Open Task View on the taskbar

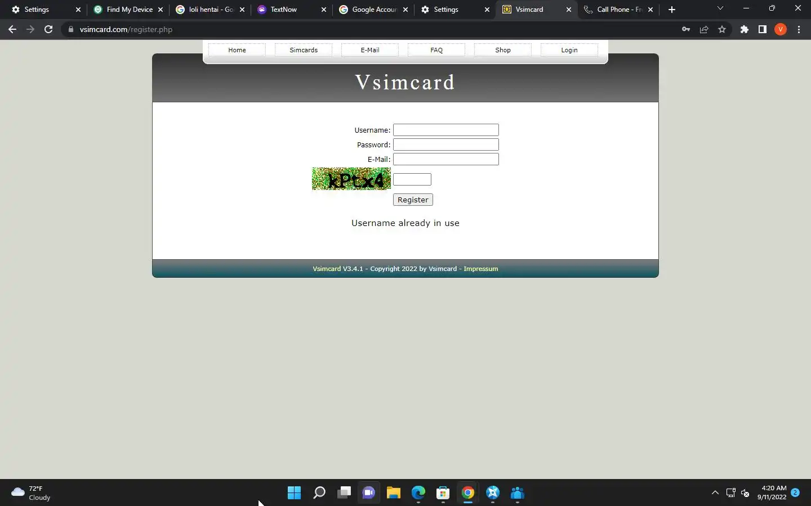coord(344,493)
